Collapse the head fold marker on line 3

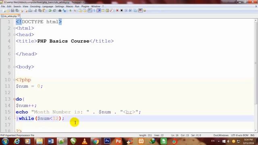pos(15,35)
